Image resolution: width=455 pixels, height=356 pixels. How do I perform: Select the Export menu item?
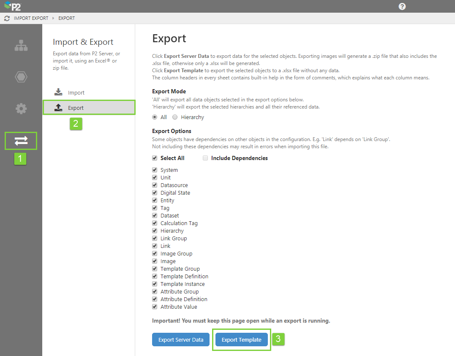(76, 108)
